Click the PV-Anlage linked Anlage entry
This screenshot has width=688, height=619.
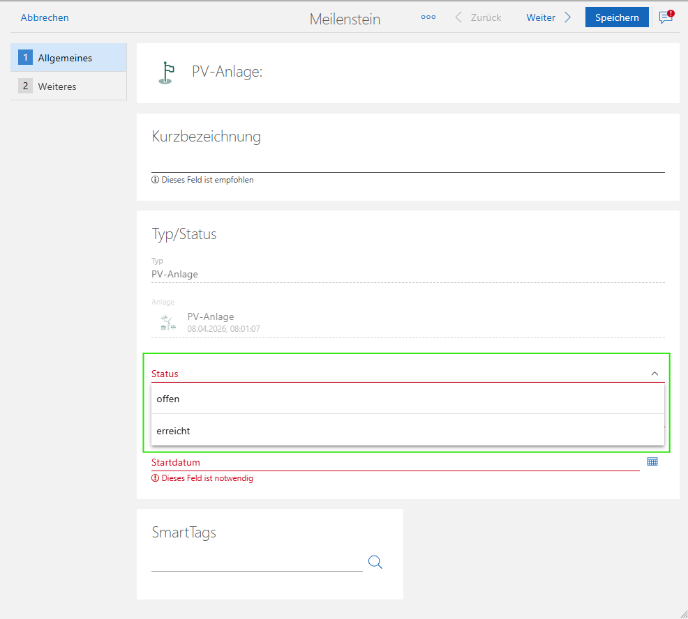point(408,323)
